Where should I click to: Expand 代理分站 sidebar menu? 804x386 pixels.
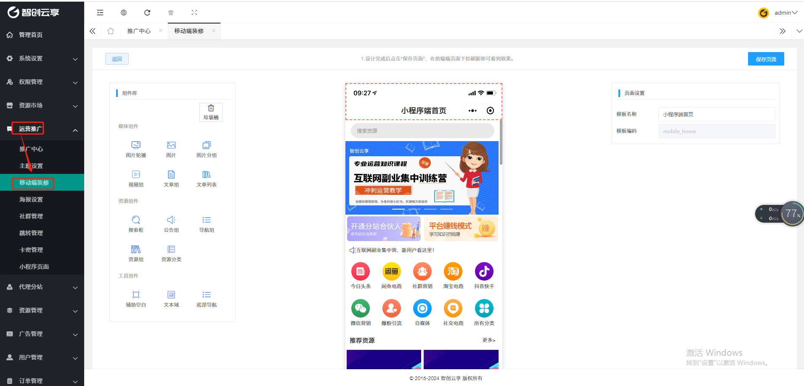coord(42,287)
